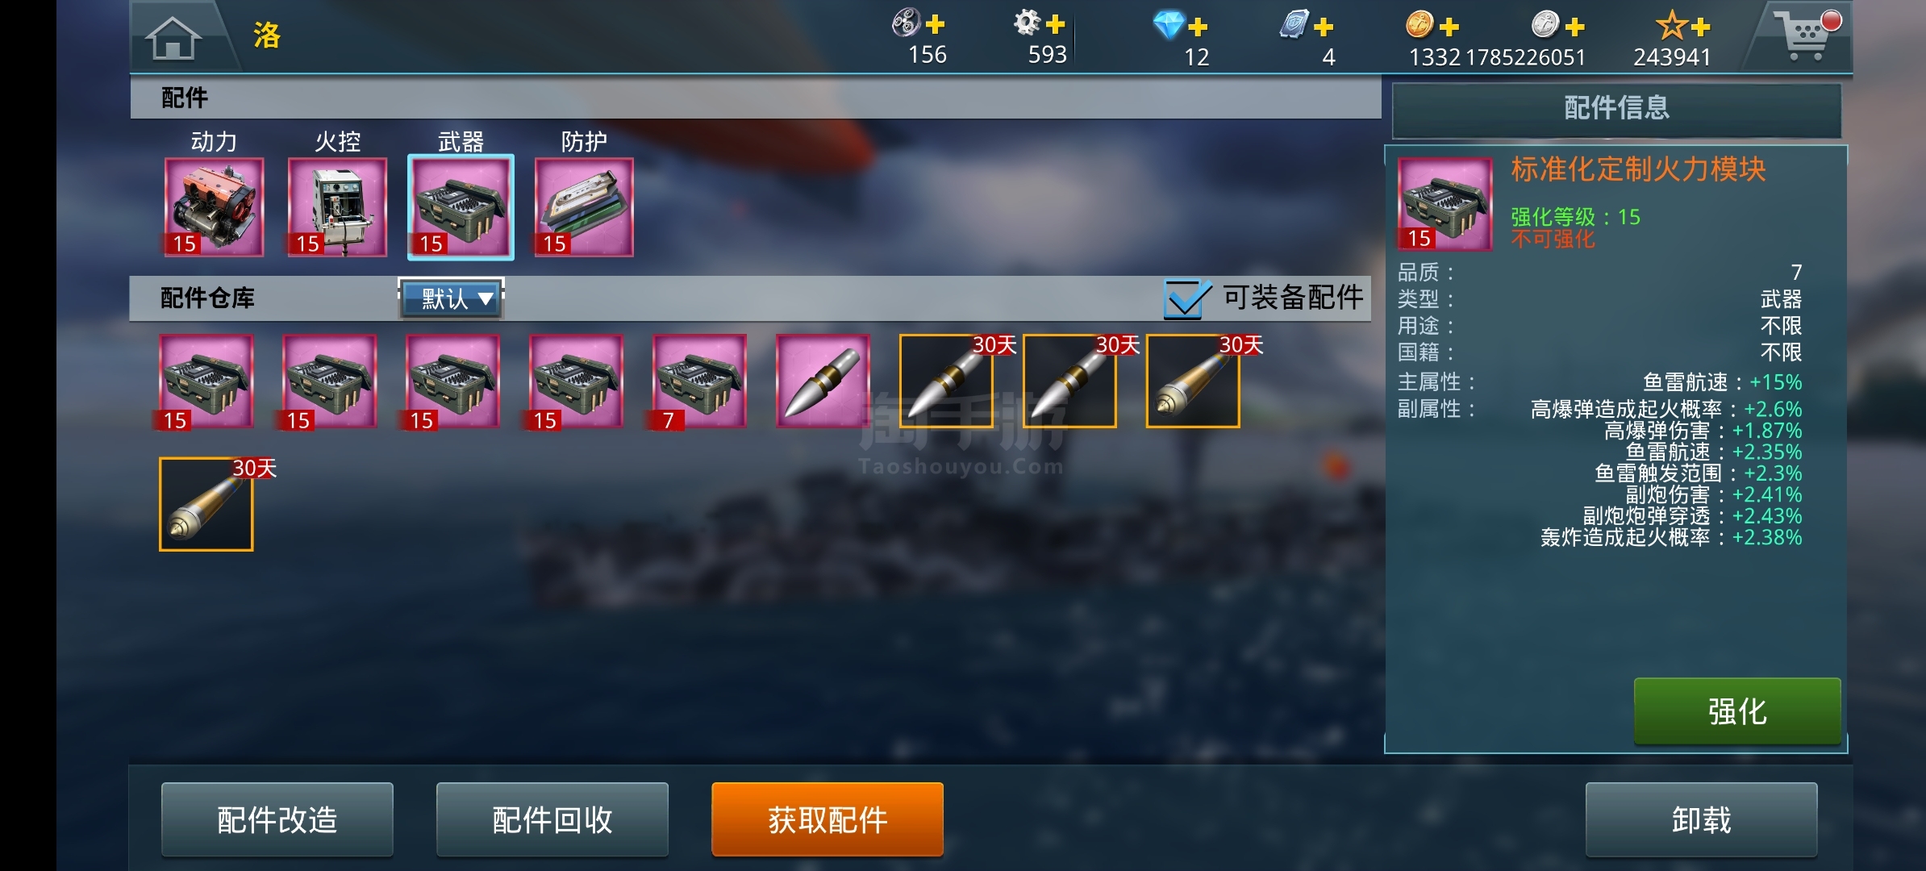
Task: Select first level 15 warehouse module
Action: click(206, 381)
